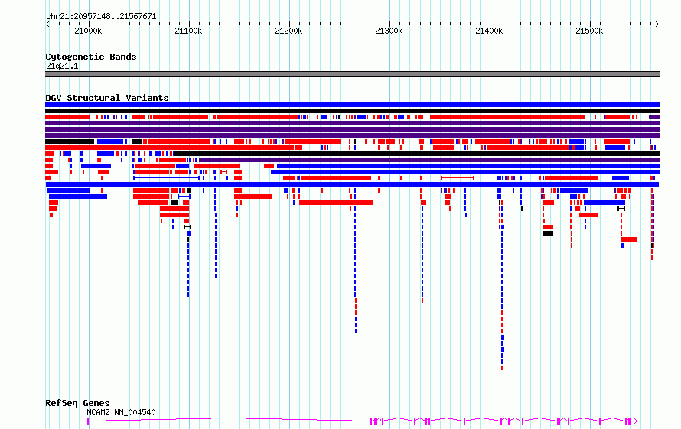Viewport: 681px width, 429px height.
Task: Click the 21400k ruler tick label
Action: [490, 31]
